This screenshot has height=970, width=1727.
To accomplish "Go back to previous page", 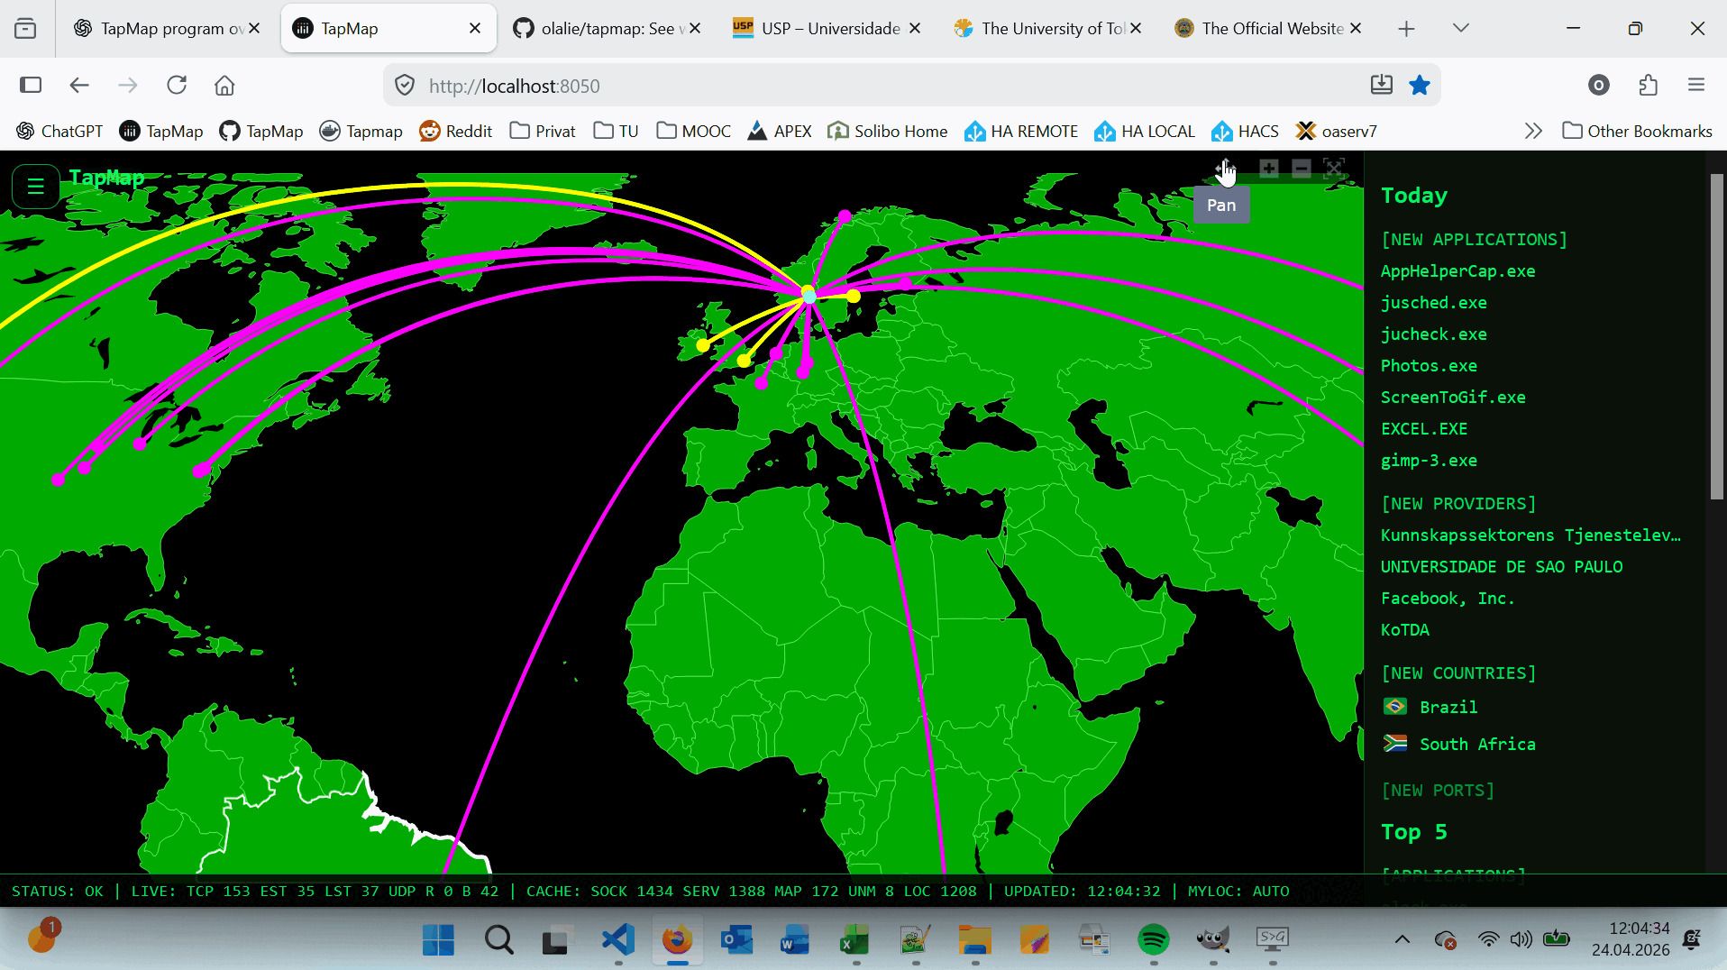I will [x=79, y=85].
